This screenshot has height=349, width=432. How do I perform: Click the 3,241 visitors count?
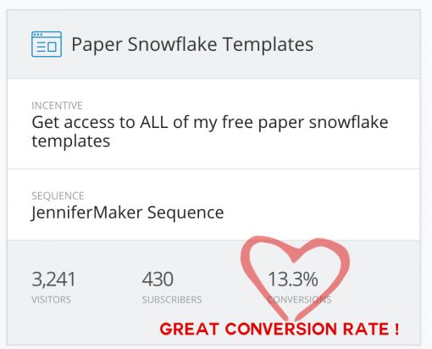[x=53, y=280]
